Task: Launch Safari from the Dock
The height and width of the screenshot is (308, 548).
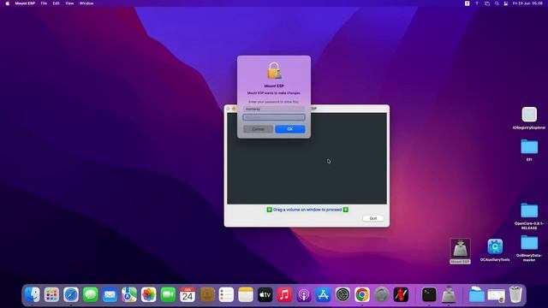Action: [x=71, y=294]
